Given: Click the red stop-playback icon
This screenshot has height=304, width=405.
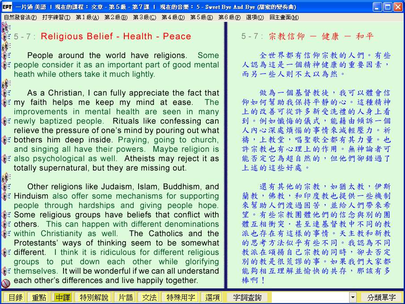Looking at the screenshot, I should (6, 283).
